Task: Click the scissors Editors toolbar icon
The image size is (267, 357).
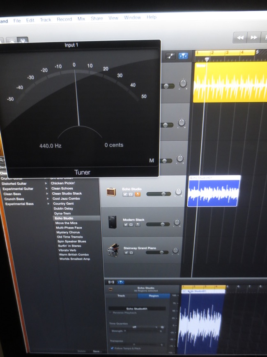Action: (23, 40)
